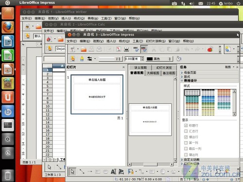Open line color 黑色 dropdown

tap(159, 59)
